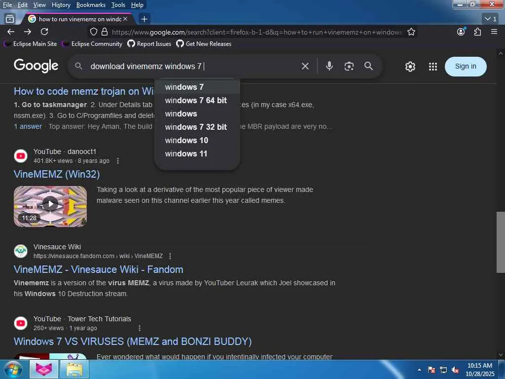
Task: Open the extensions puzzle icon
Action: 477,32
